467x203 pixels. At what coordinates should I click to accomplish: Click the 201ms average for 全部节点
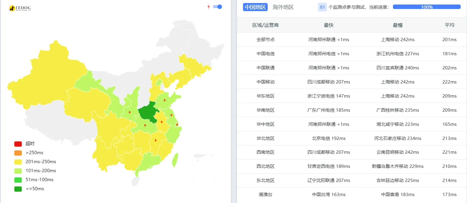(x=450, y=40)
